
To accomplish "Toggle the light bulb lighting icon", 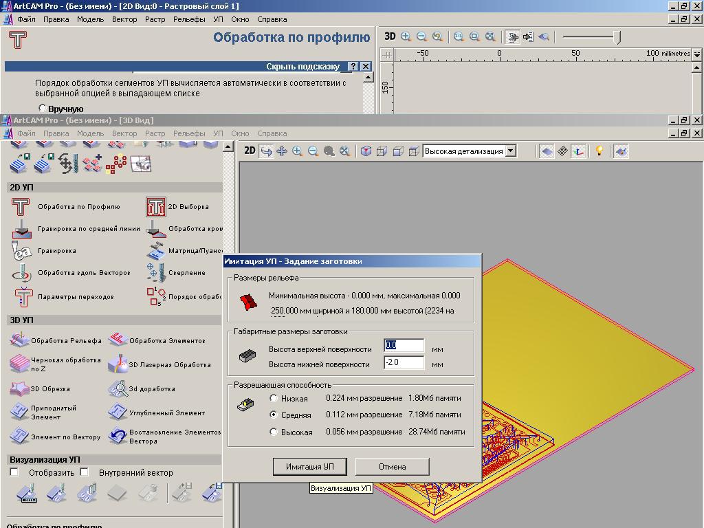I will click(599, 151).
